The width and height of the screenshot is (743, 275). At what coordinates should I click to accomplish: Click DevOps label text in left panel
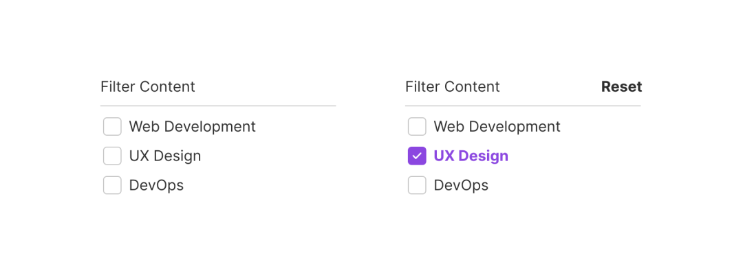pos(156,185)
